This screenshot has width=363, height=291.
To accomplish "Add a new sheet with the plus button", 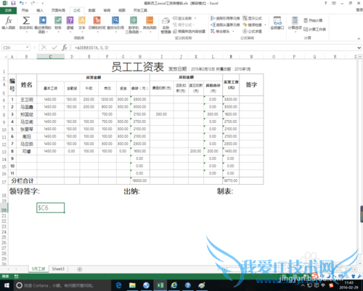I will coord(79,269).
